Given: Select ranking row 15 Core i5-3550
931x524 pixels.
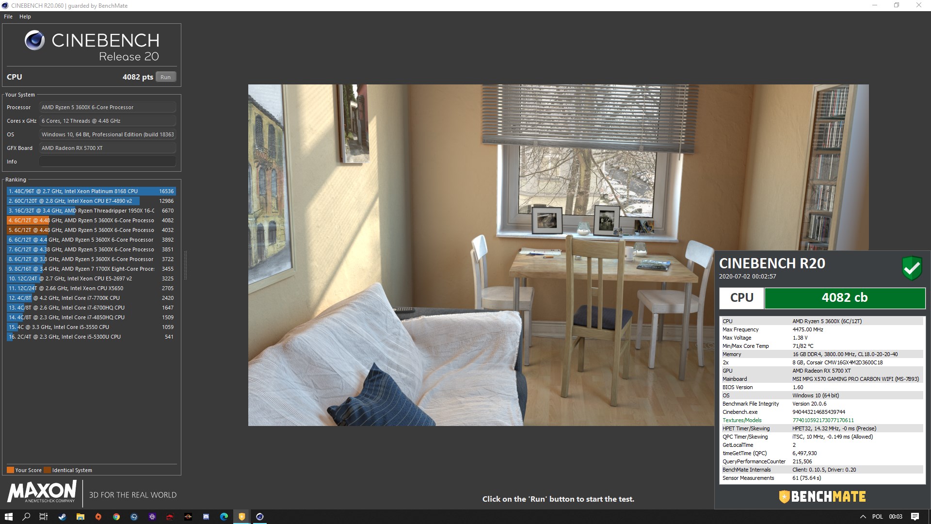Looking at the screenshot, I should click(91, 327).
